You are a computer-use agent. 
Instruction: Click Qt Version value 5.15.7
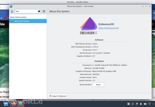pyautogui.click(x=95, y=50)
